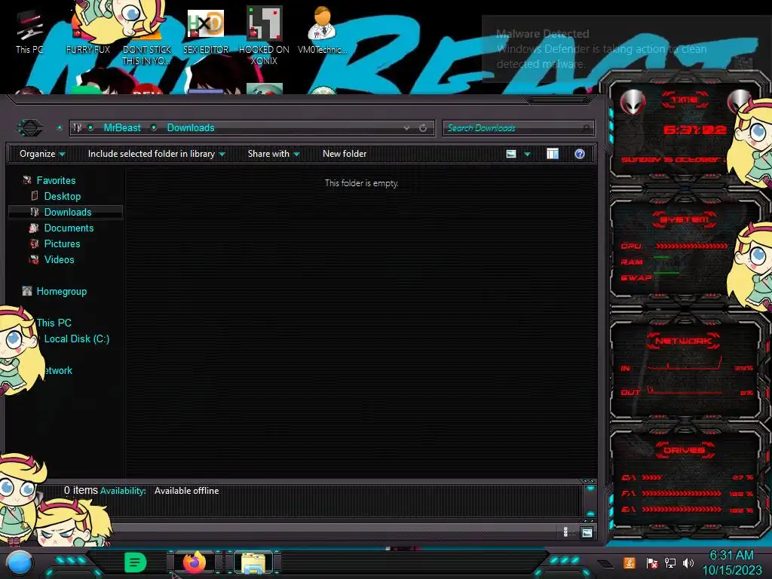Click the change view icon in the toolbar

tap(511, 154)
